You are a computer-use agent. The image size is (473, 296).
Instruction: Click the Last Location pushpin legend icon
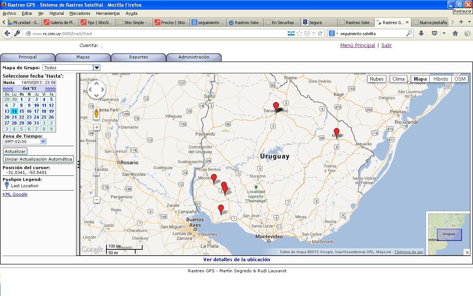[7, 185]
